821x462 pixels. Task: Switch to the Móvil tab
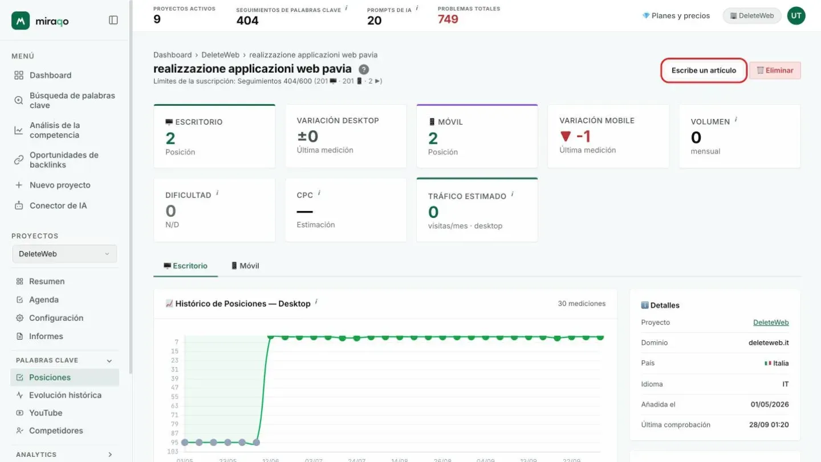(x=245, y=266)
